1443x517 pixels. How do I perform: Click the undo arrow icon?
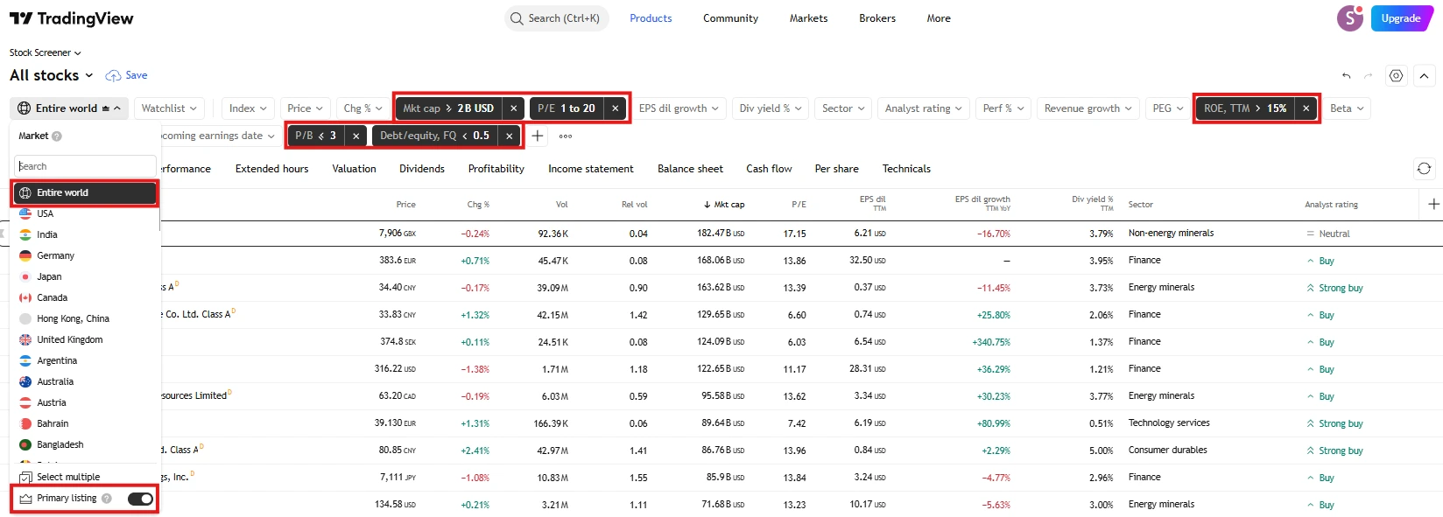(x=1347, y=76)
